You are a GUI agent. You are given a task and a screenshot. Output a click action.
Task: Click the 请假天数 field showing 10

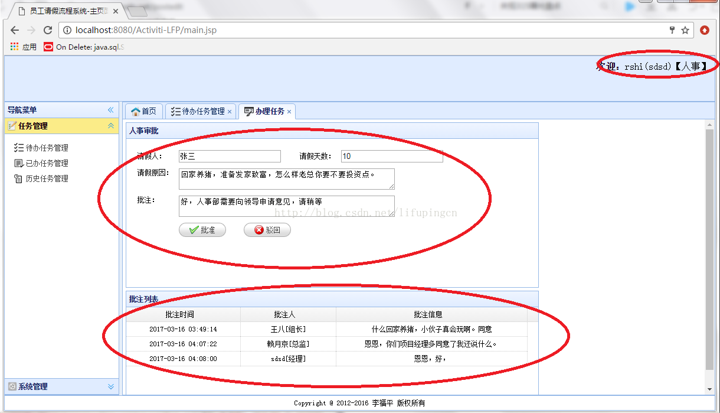[392, 156]
